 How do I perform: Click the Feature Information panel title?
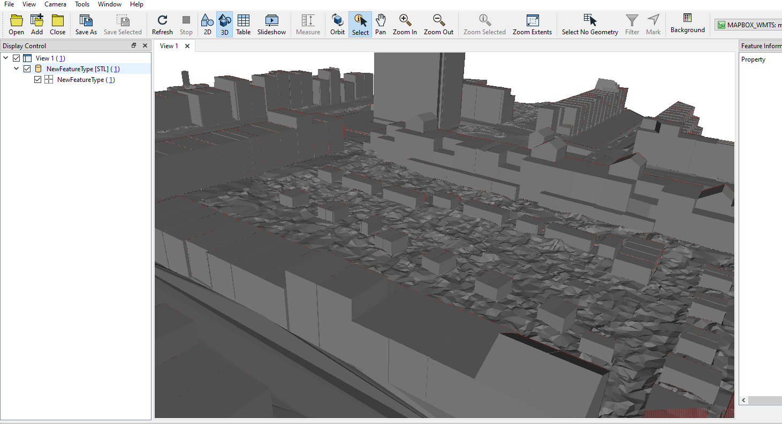pyautogui.click(x=761, y=46)
